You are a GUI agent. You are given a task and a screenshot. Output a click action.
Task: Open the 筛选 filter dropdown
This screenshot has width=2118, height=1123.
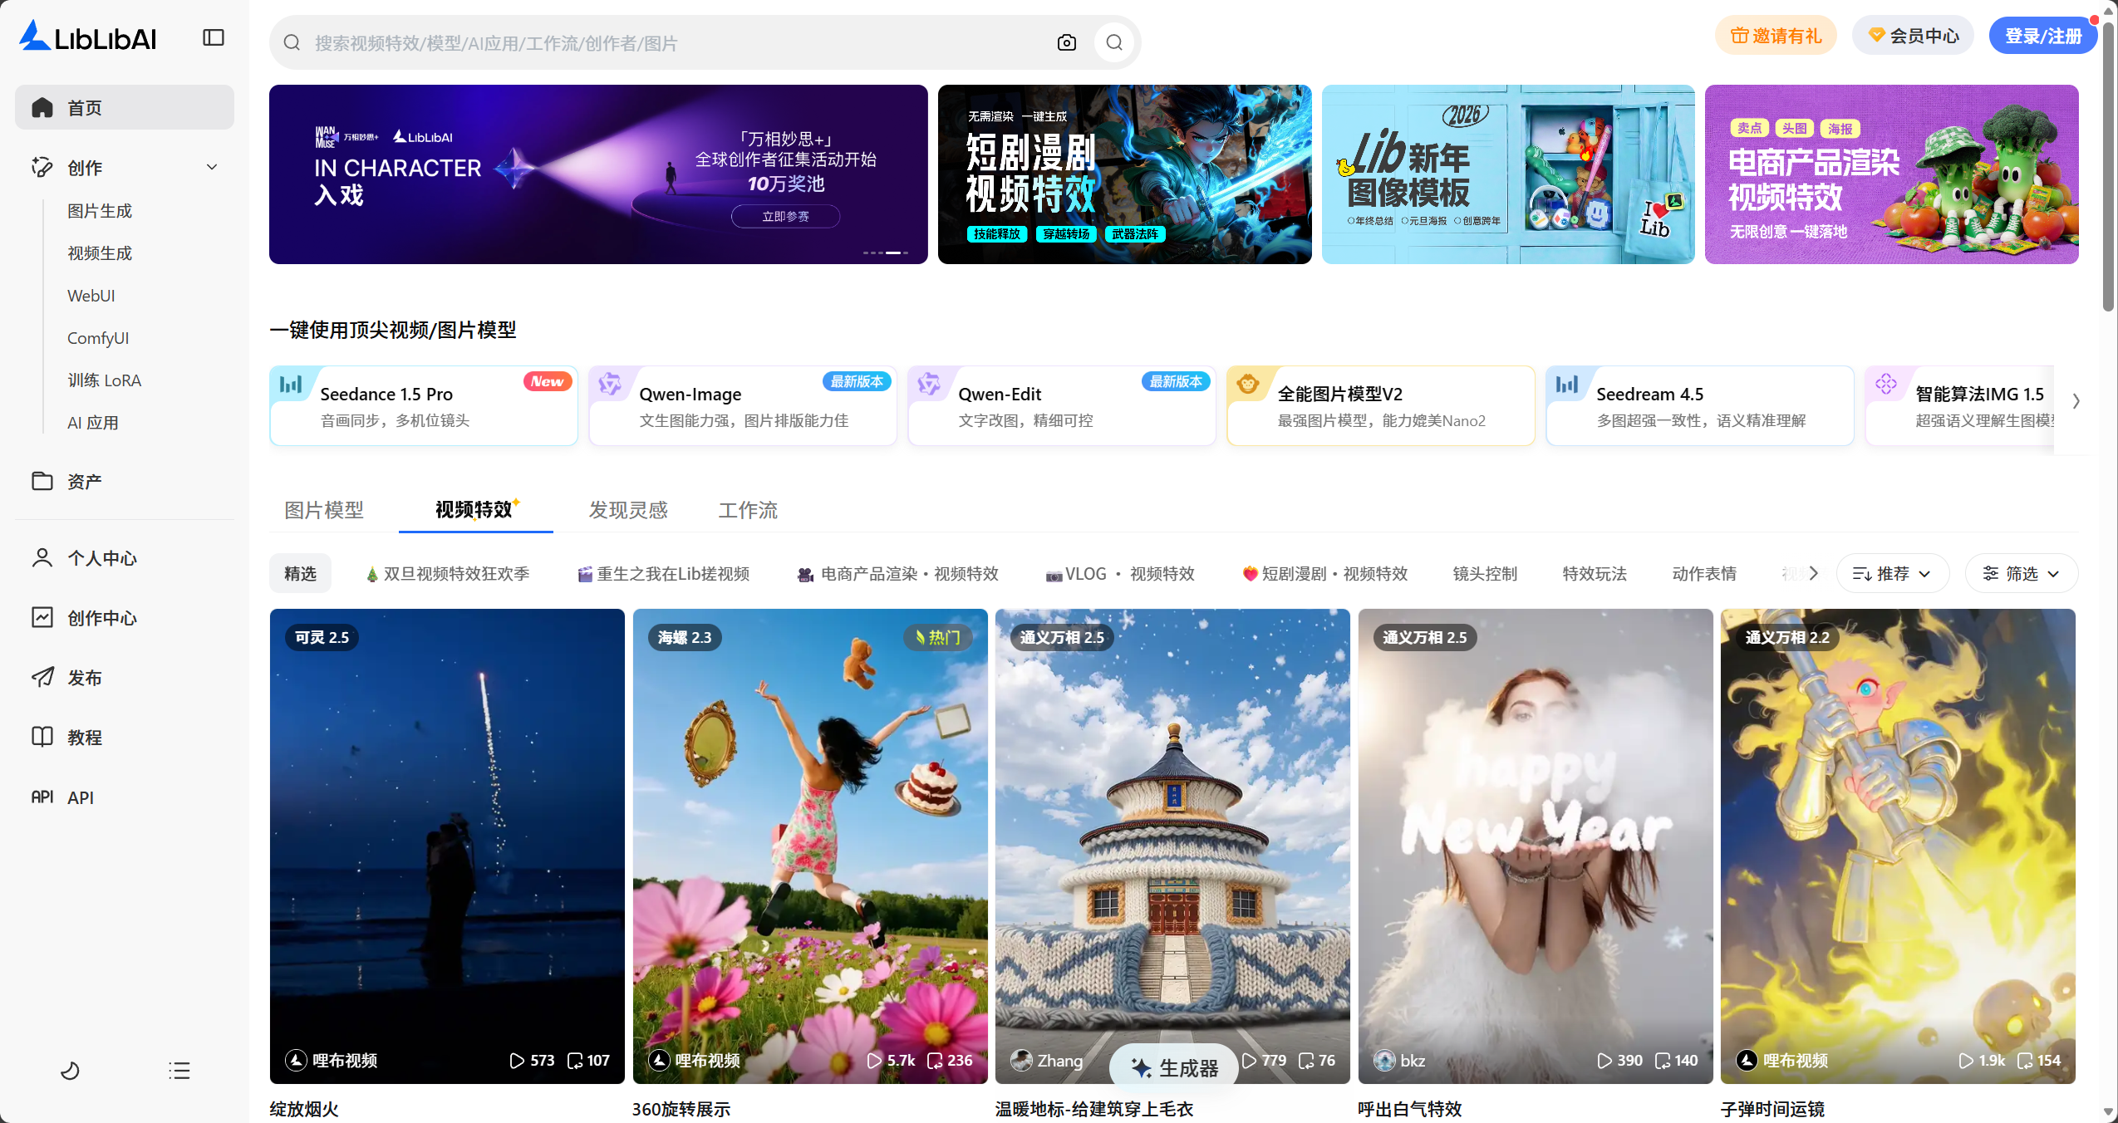tap(2021, 573)
